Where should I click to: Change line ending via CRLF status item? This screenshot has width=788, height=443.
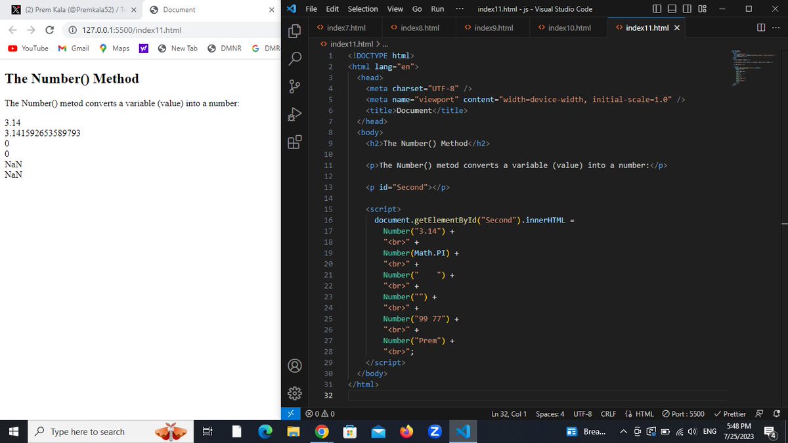[608, 413]
